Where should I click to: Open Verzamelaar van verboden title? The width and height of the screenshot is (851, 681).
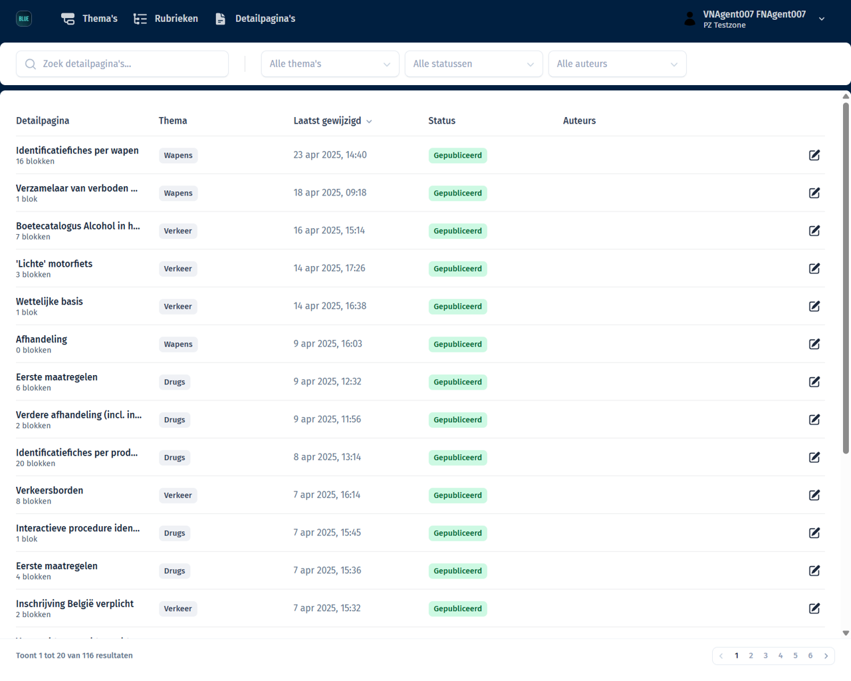click(77, 188)
